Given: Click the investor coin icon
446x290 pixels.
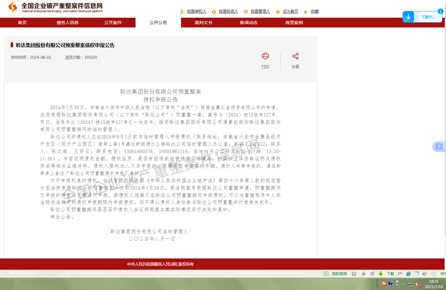Looking at the screenshot, I should [214, 12].
